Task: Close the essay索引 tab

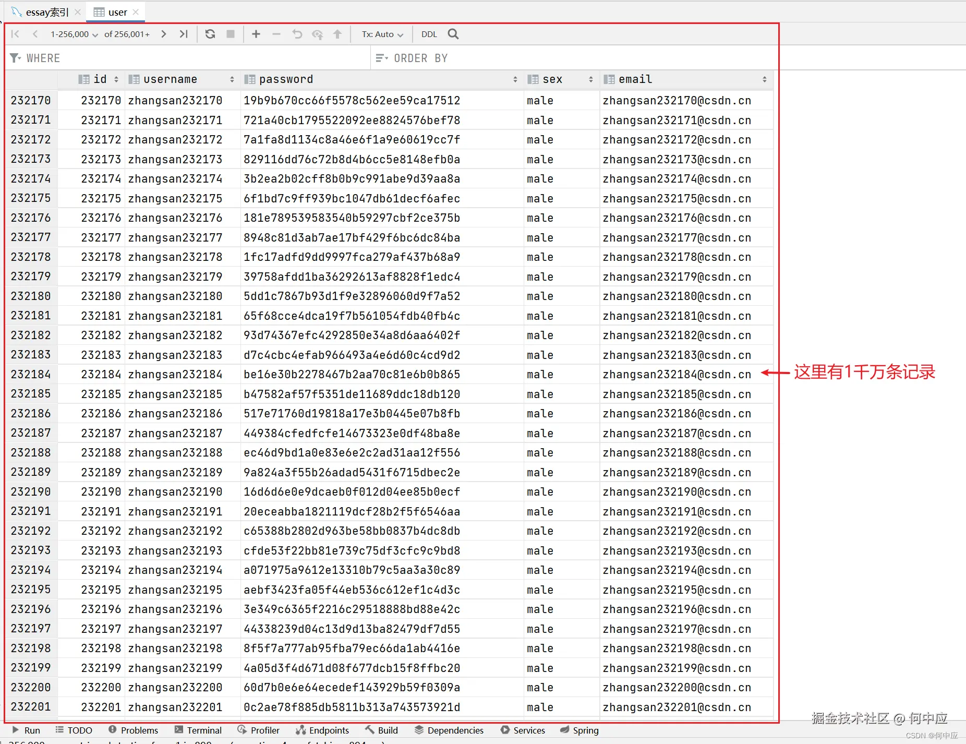Action: [x=78, y=12]
